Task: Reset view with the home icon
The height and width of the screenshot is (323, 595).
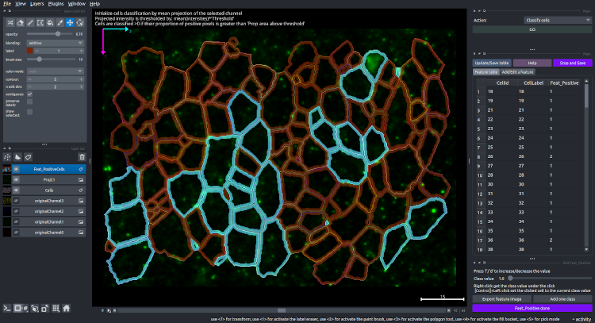Action: [67, 307]
